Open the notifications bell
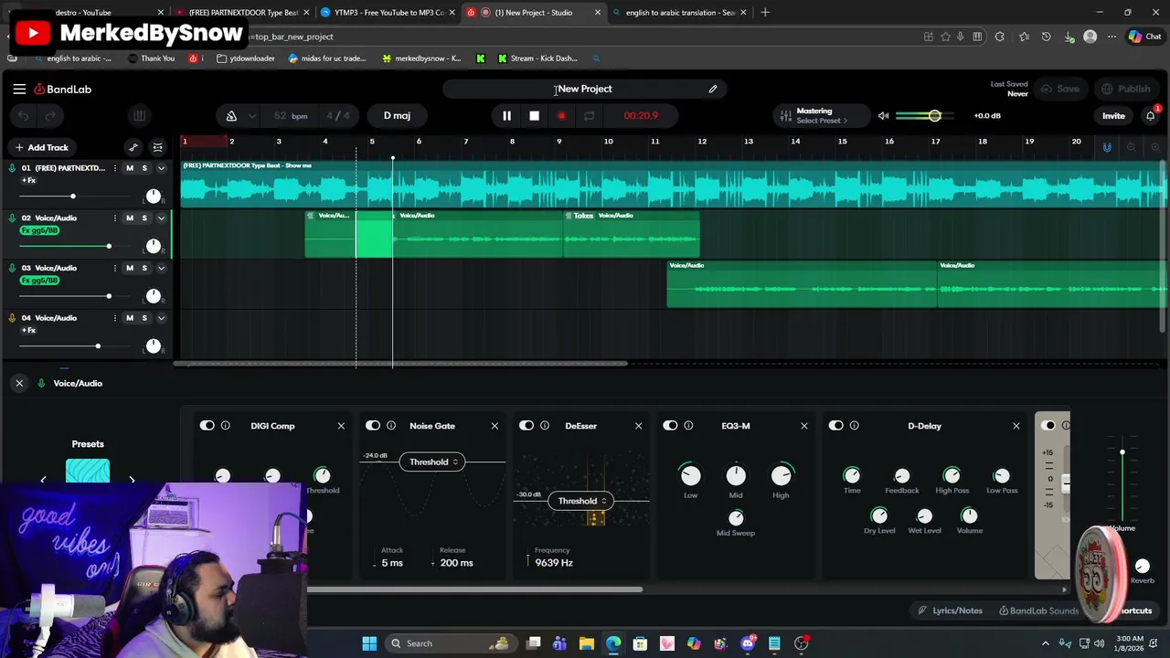The image size is (1170, 658). click(1151, 116)
